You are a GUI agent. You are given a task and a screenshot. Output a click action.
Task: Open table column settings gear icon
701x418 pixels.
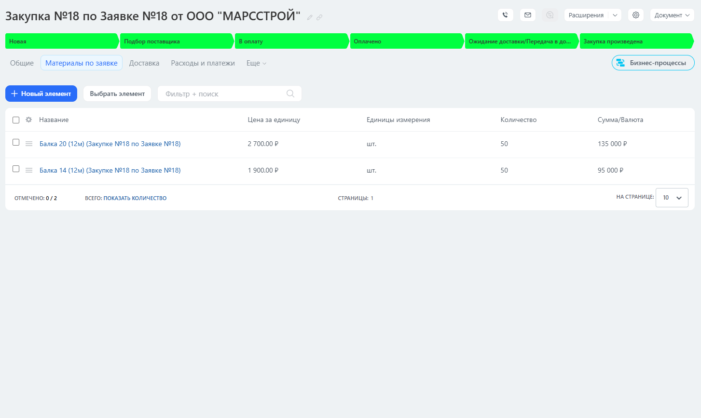(29, 120)
